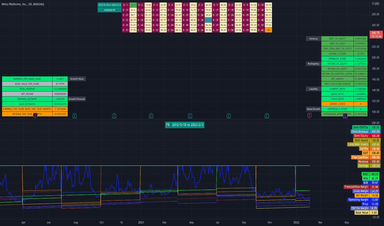Select the DEBT_TO_ASSET cell
384x226 pixels.
click(337, 44)
